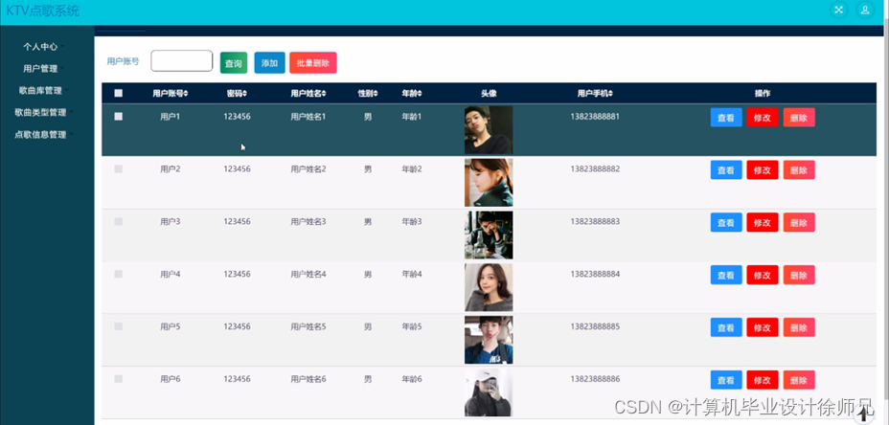The height and width of the screenshot is (425, 889).
Task: Delete 用户5 with 删除 button
Action: (x=799, y=327)
